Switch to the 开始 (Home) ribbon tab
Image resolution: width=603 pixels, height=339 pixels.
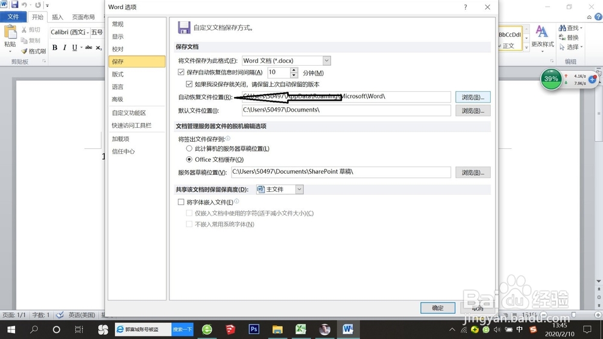click(x=37, y=17)
